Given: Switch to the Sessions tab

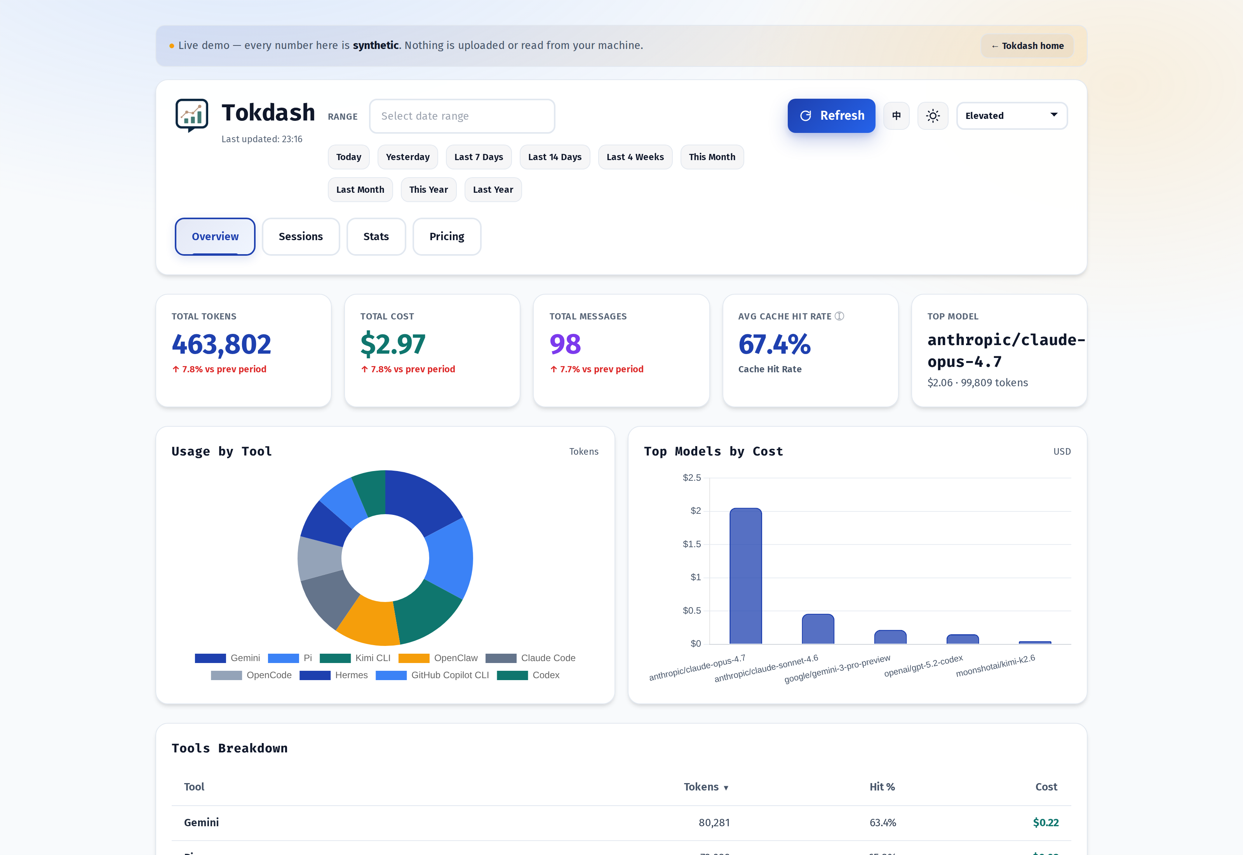Looking at the screenshot, I should point(301,236).
